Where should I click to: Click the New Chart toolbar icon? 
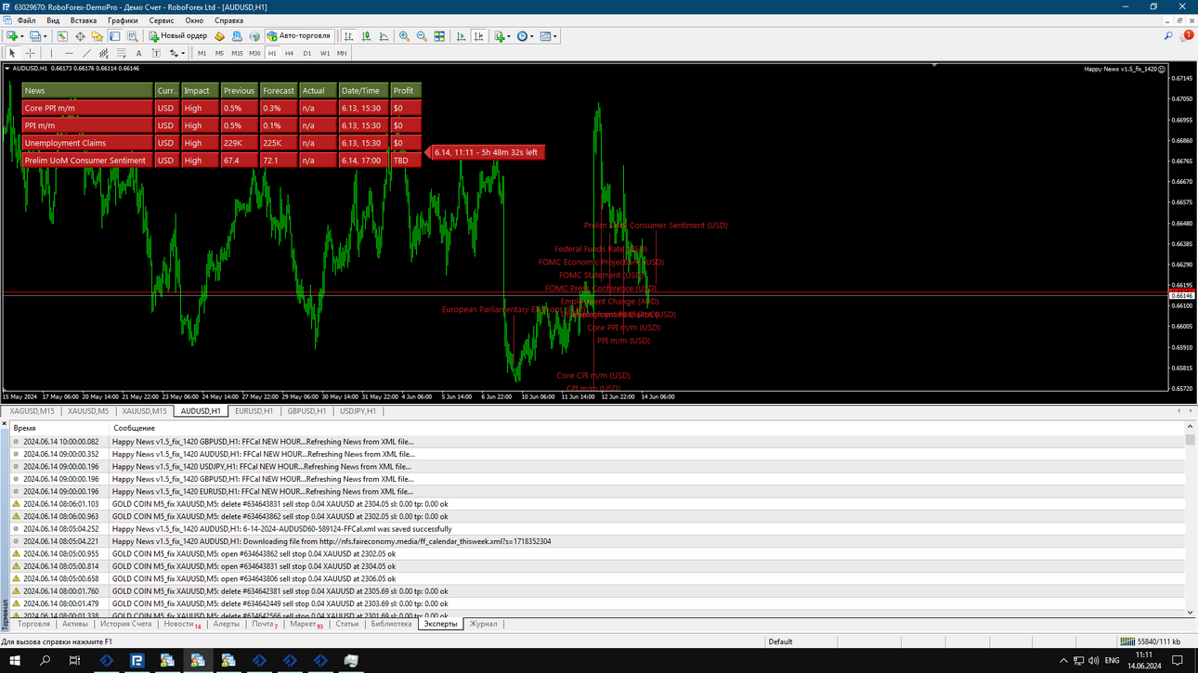tap(14, 36)
